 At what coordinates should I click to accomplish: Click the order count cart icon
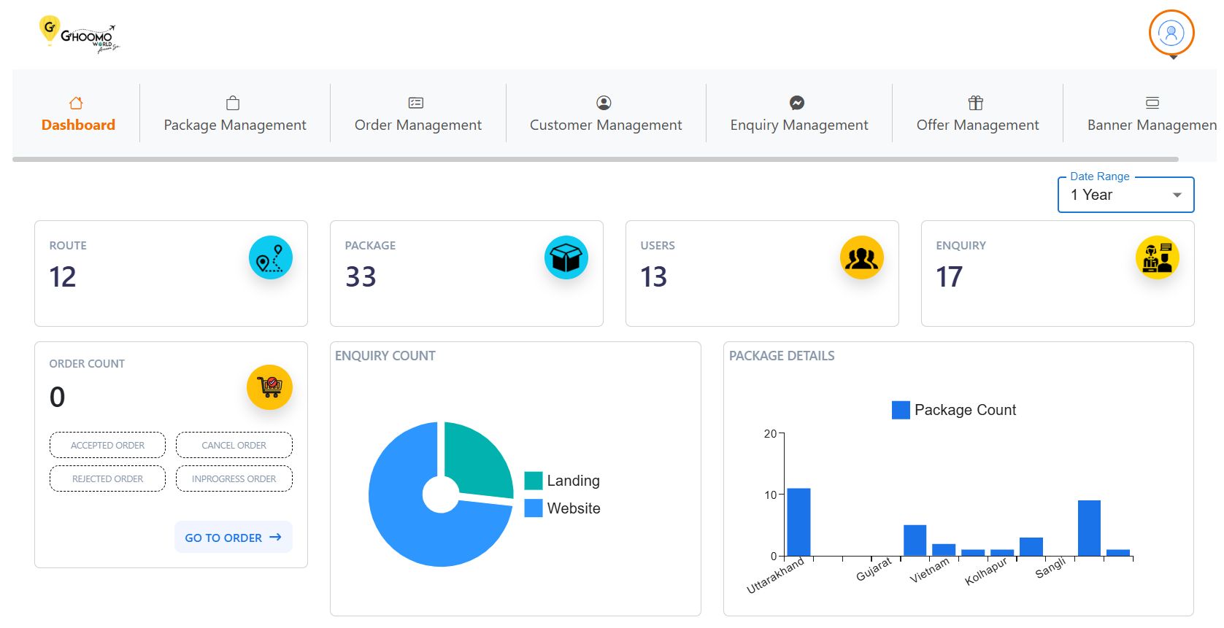[x=269, y=387]
